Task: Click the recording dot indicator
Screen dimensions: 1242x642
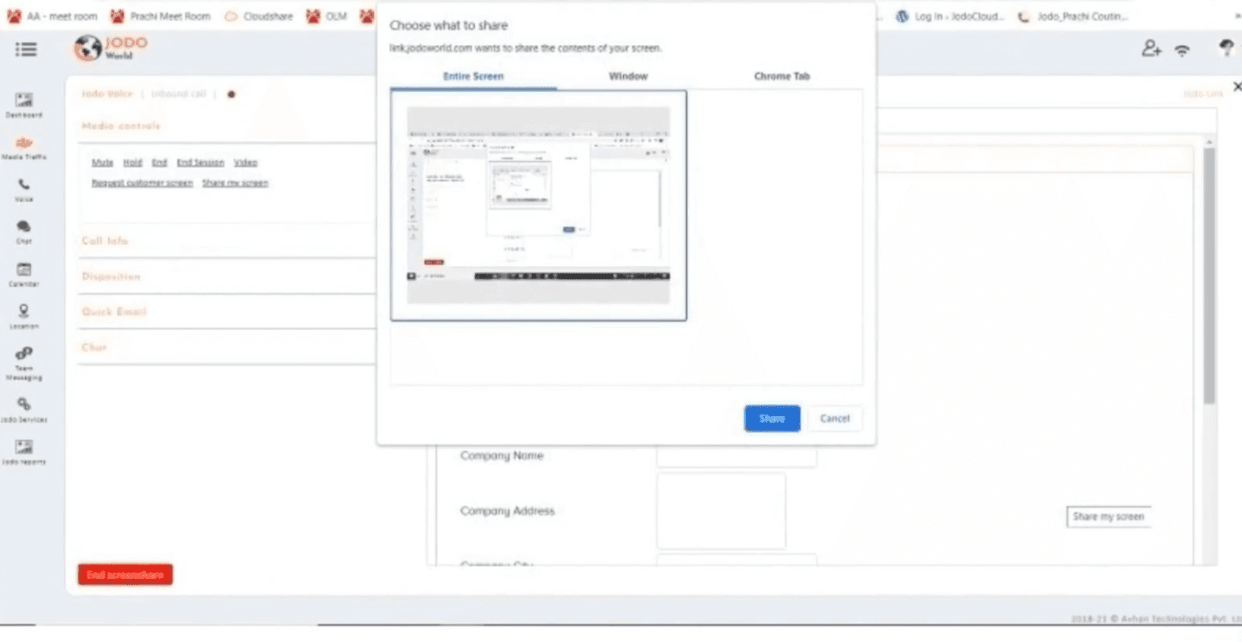Action: point(231,94)
